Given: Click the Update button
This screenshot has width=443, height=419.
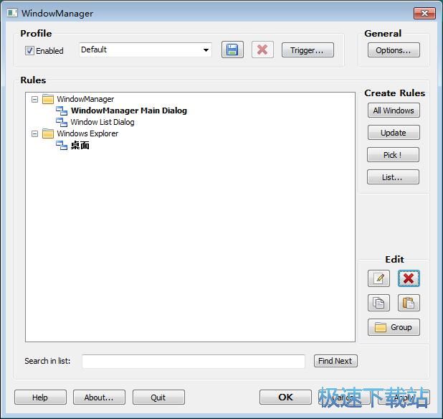Looking at the screenshot, I should coord(394,133).
